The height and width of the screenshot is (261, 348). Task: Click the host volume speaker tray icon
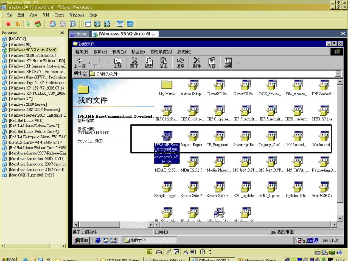click(339, 253)
